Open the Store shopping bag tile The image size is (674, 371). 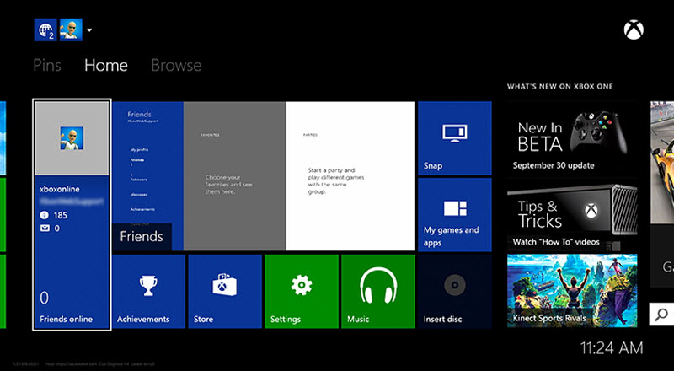tap(224, 292)
